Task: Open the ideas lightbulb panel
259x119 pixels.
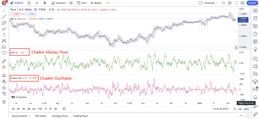Action: [255, 49]
